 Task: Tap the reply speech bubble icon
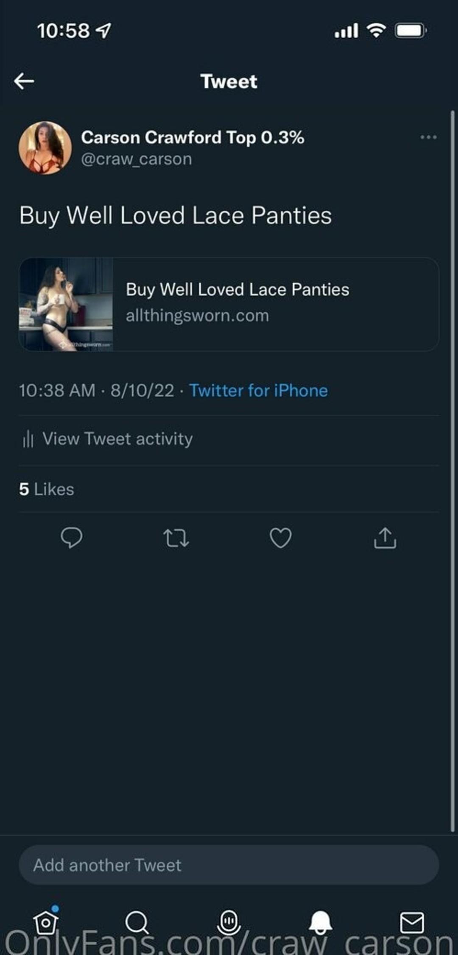click(72, 538)
